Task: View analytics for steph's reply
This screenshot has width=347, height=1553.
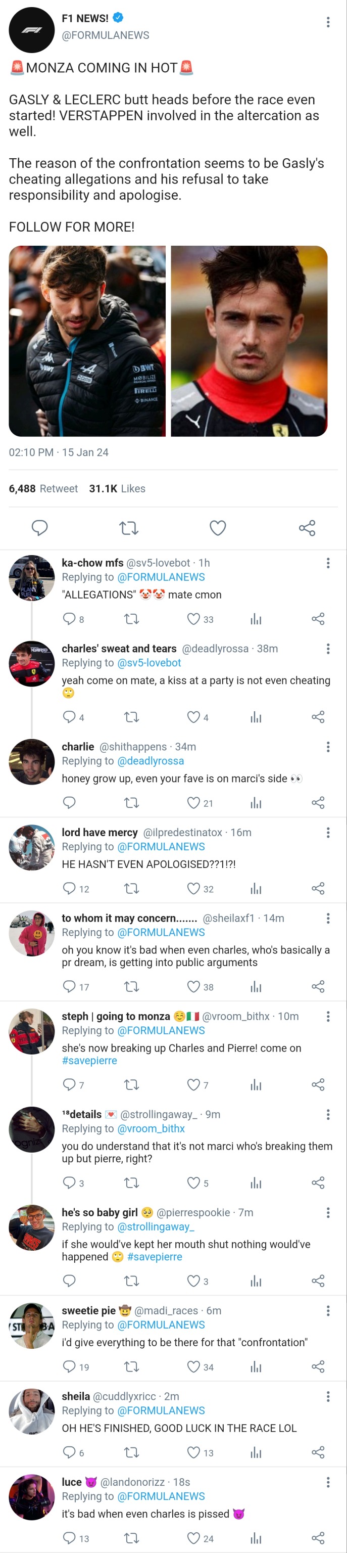Action: click(256, 1084)
